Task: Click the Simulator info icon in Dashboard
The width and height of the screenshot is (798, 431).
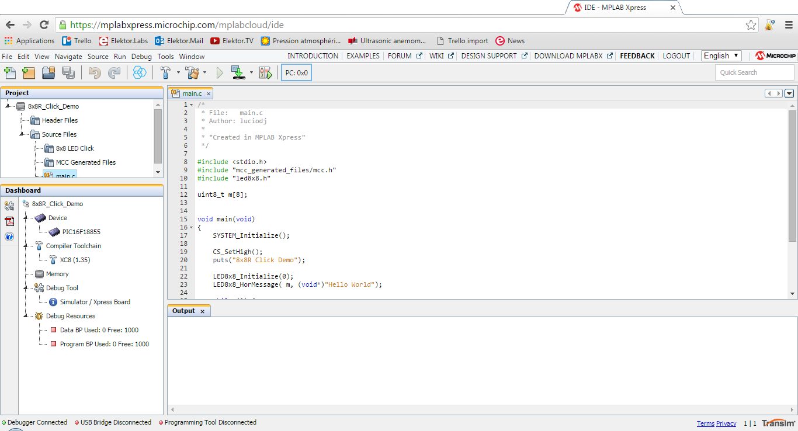Action: (53, 302)
